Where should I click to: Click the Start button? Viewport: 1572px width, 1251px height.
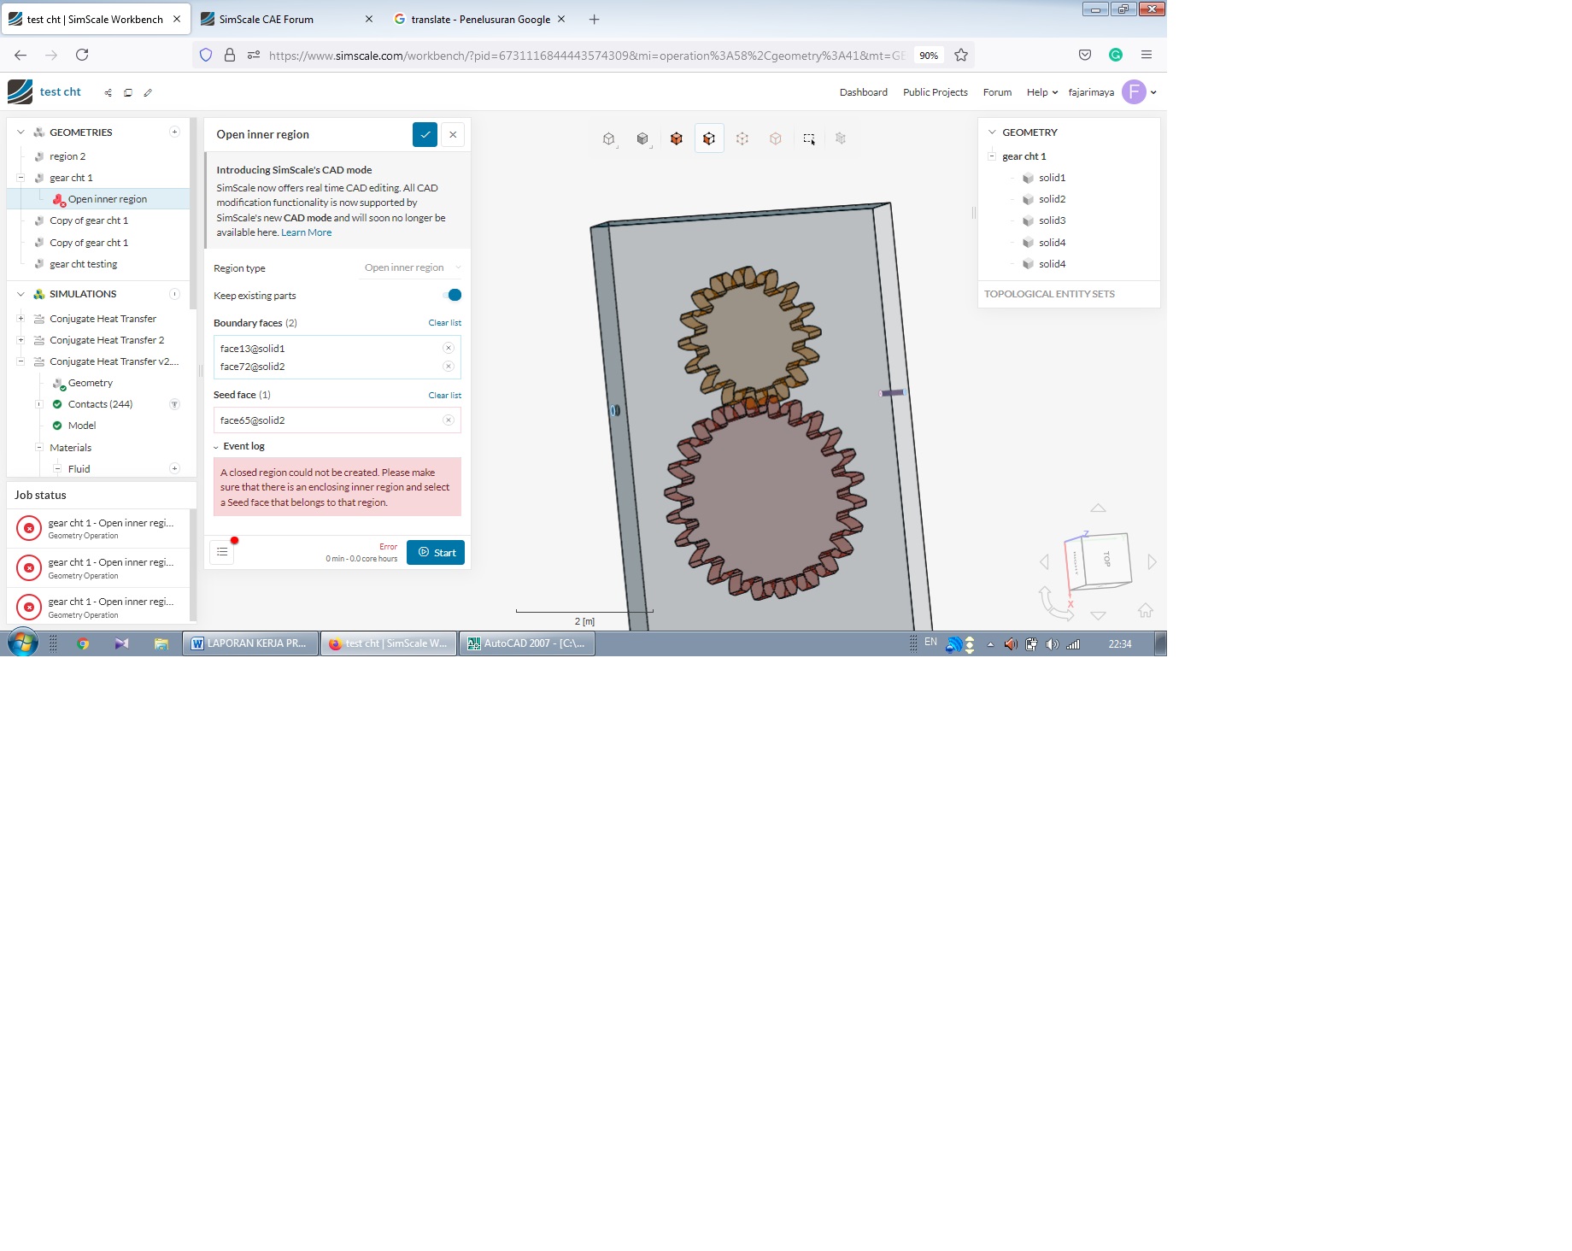coord(436,552)
